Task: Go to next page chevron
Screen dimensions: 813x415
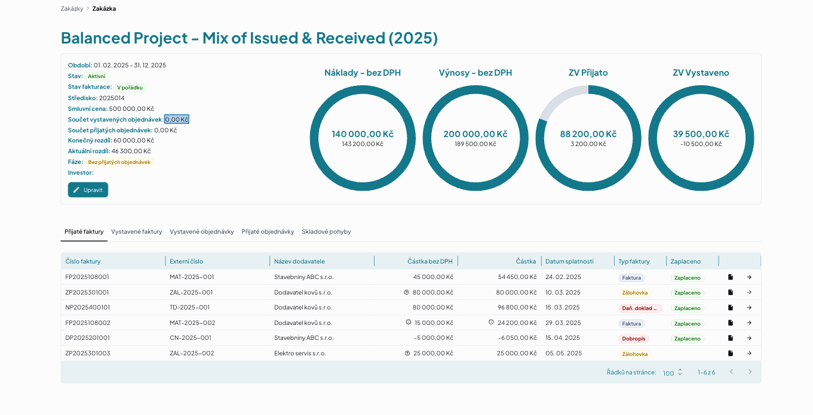Action: (750, 372)
